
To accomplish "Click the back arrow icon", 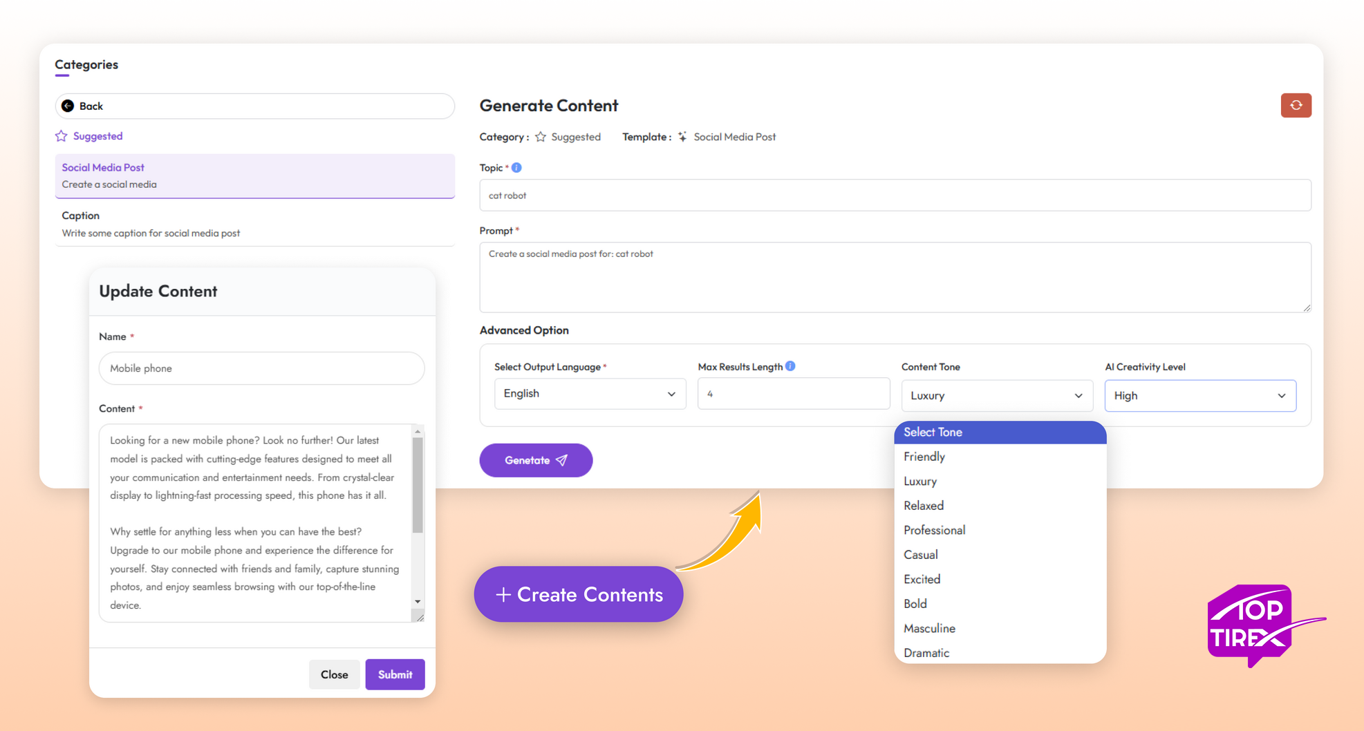I will pyautogui.click(x=68, y=106).
